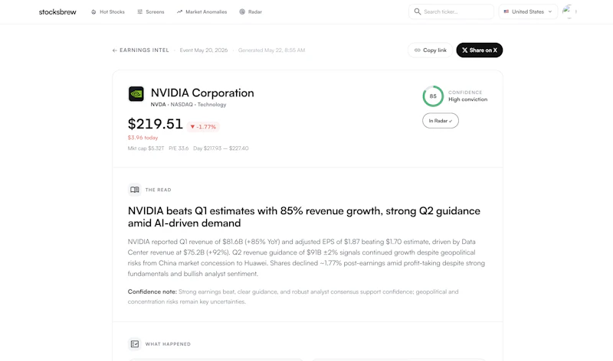The height and width of the screenshot is (361, 613).
Task: Click the Share on X button
Action: click(x=480, y=50)
